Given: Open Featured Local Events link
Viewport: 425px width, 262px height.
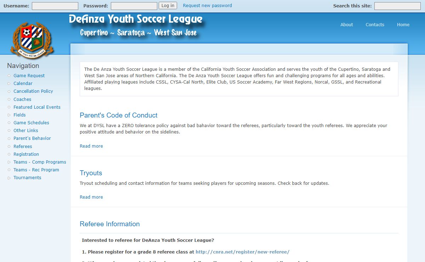Looking at the screenshot, I should pyautogui.click(x=37, y=107).
